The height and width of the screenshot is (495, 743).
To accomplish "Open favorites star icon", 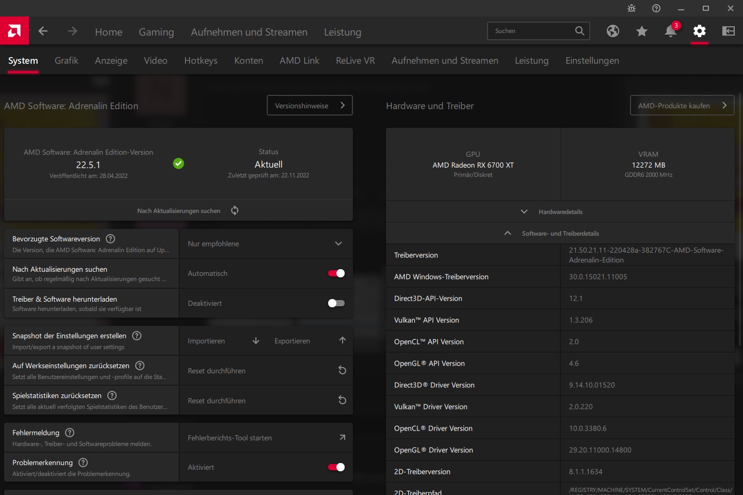I will [642, 31].
